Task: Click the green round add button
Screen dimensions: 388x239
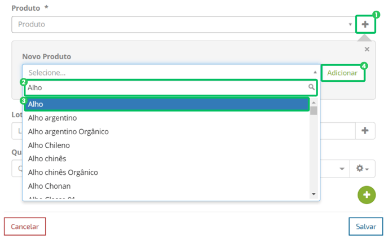Action: [367, 195]
